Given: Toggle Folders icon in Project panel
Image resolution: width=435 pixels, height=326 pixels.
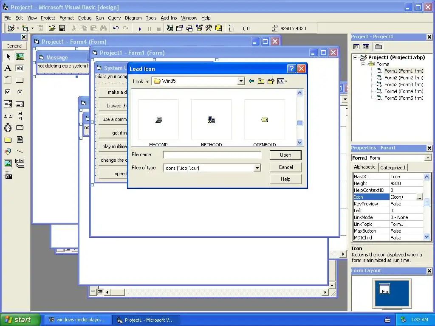Looking at the screenshot, I should coord(379,47).
